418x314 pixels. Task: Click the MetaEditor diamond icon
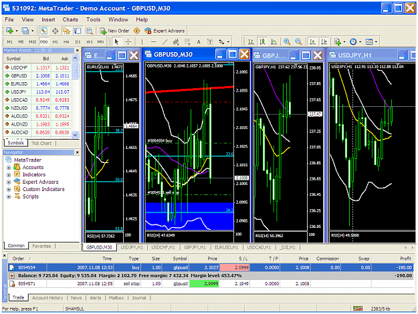tap(136, 31)
